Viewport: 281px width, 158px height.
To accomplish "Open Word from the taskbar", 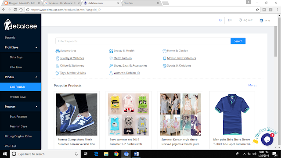I will [136, 154].
